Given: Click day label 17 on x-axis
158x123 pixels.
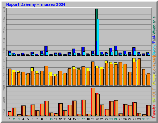Looking at the screenshot, I should pyautogui.click(x=83, y=119).
